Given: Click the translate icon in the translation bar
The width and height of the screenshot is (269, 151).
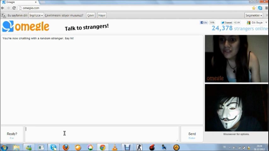Looking at the screenshot, I should [3, 15].
